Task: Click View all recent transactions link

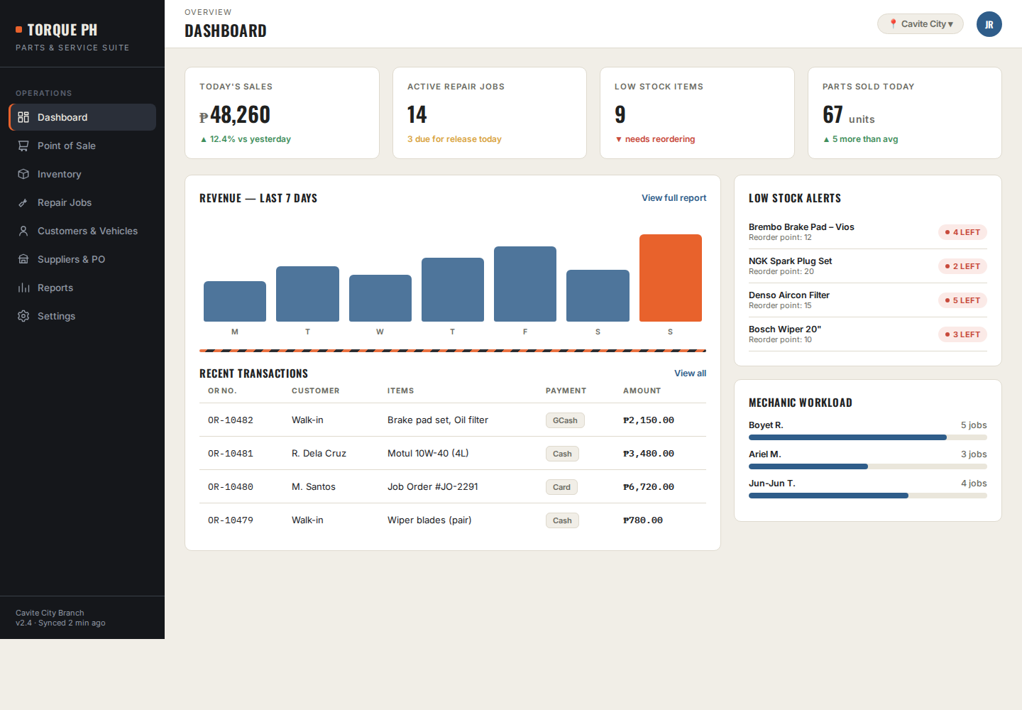Action: coord(691,373)
